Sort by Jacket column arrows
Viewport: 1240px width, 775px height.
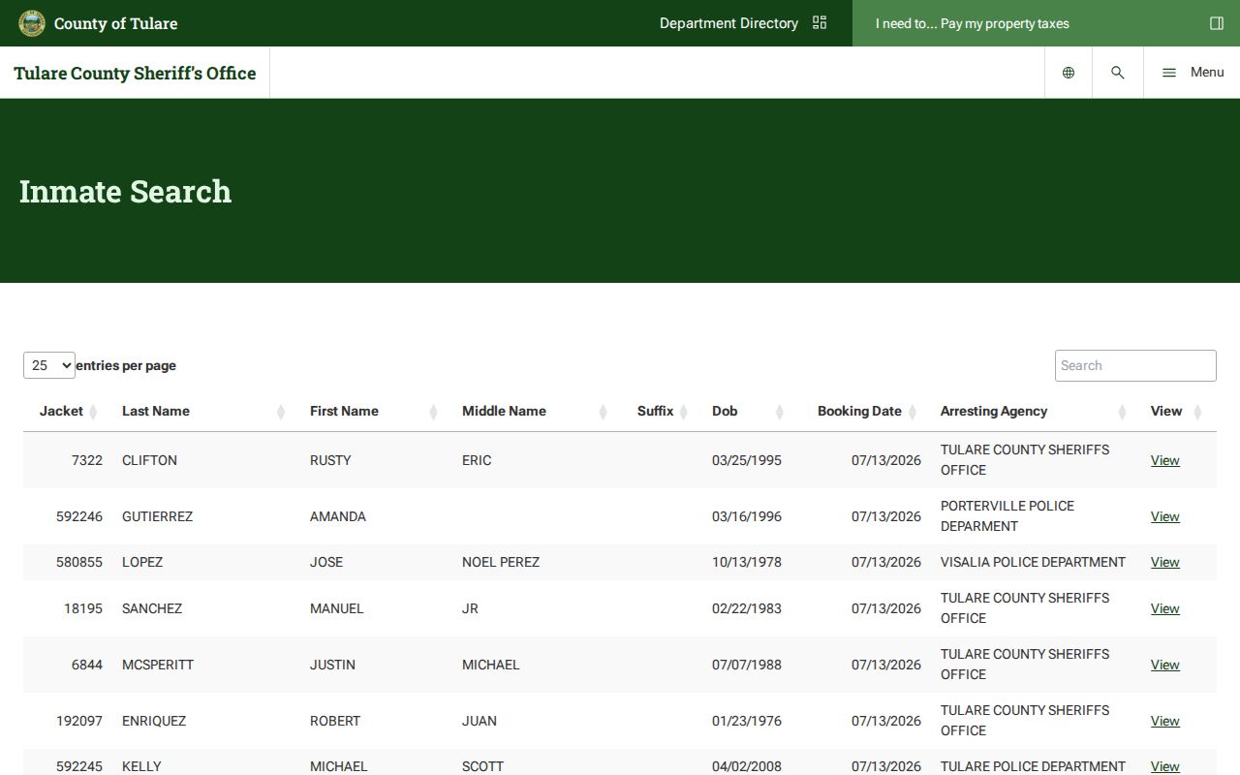pyautogui.click(x=93, y=412)
